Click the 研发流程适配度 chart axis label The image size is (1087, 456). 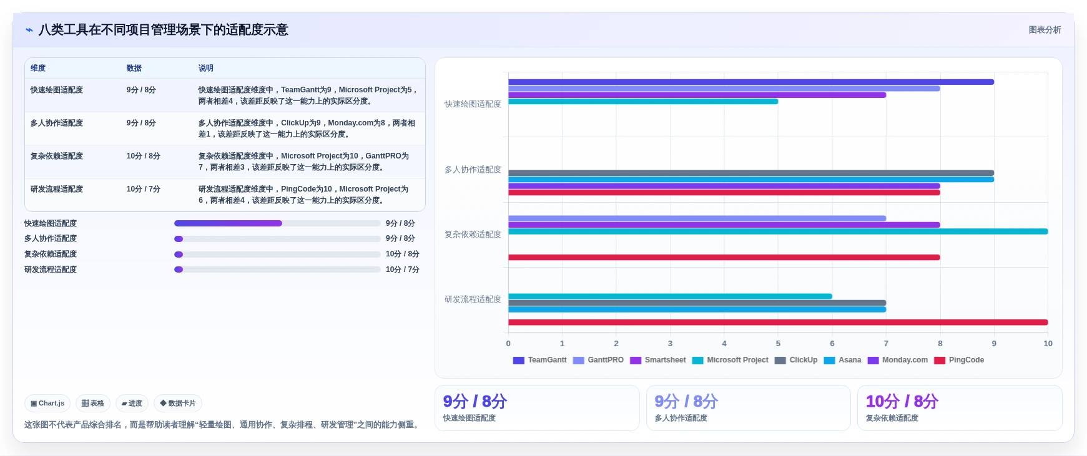(x=473, y=299)
